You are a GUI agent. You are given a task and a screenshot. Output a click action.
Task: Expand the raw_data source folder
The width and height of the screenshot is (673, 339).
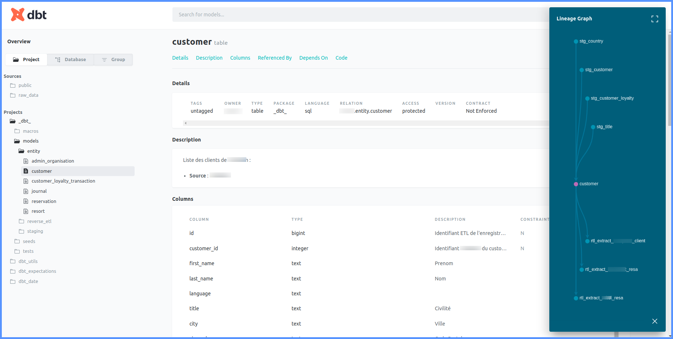click(28, 95)
